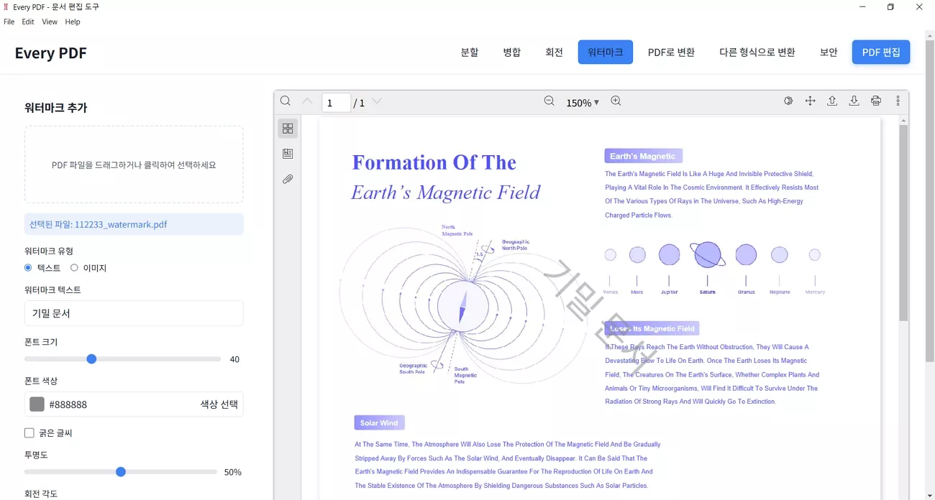Show the page thumbnails panel
The height and width of the screenshot is (500, 935).
[288, 129]
